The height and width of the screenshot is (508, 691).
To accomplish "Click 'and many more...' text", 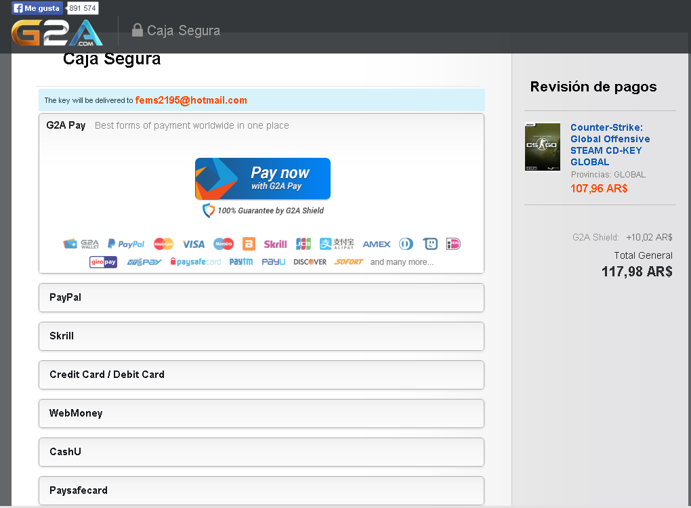I will point(402,262).
